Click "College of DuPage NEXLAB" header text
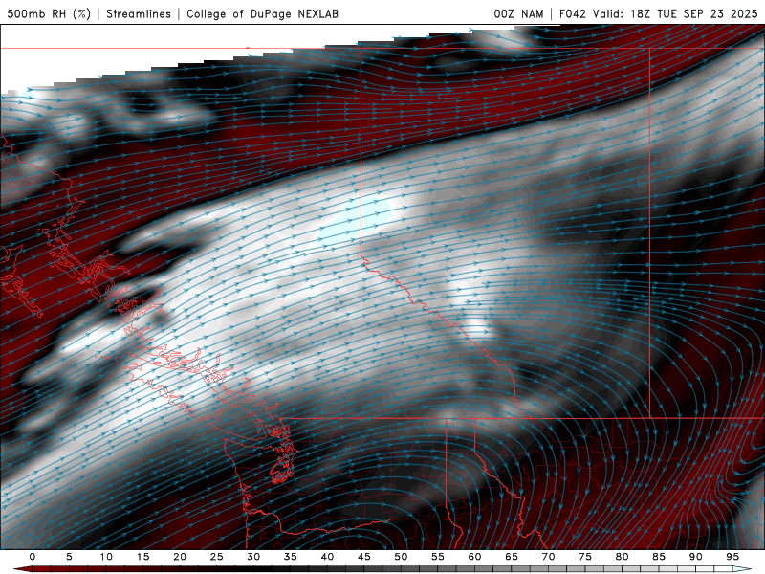Screen dimensions: 765x574 [262, 13]
